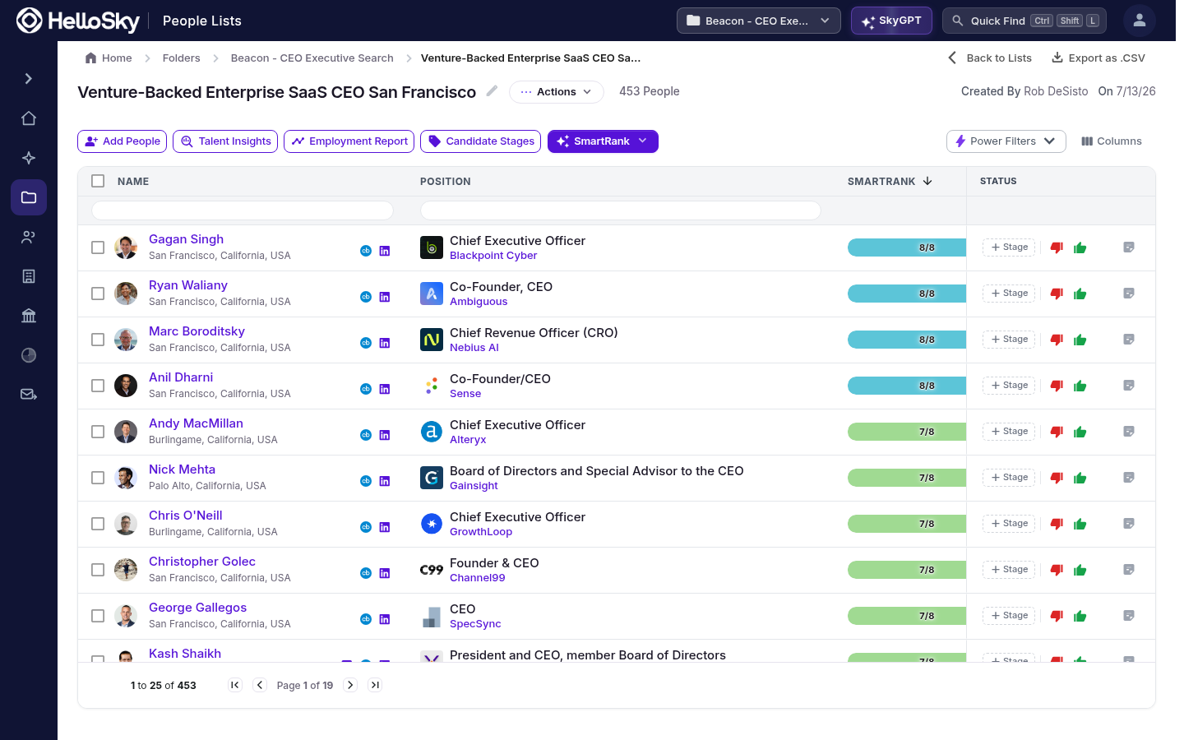Select the checkbox for Marc Boroditsky
The height and width of the screenshot is (740, 1184).
(x=98, y=340)
